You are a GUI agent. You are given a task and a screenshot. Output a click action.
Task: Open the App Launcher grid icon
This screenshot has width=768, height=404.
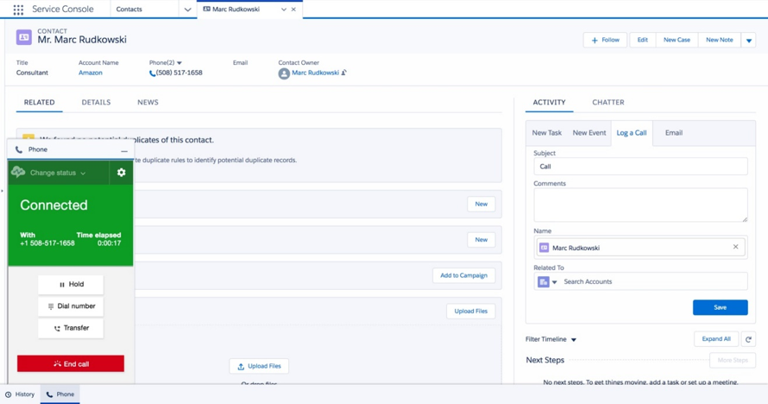18,9
